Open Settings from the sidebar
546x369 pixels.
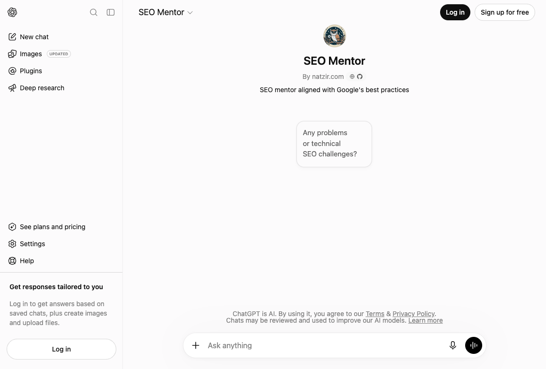coord(61,244)
